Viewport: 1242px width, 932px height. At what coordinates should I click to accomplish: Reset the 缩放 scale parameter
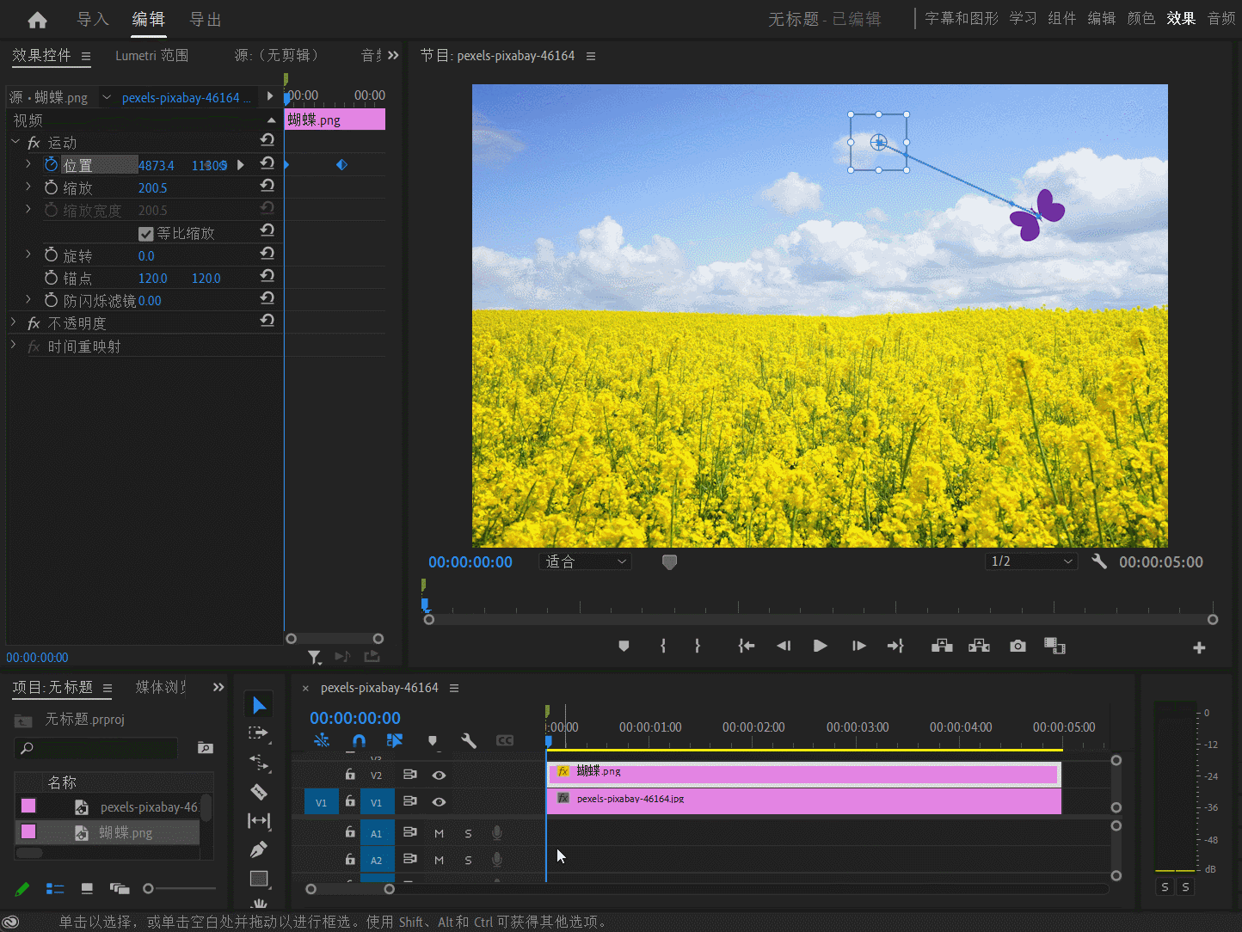coord(267,187)
